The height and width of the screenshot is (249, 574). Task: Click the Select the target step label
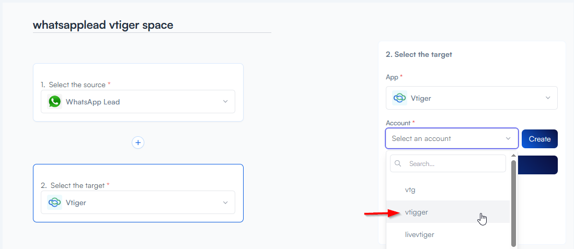coord(78,185)
